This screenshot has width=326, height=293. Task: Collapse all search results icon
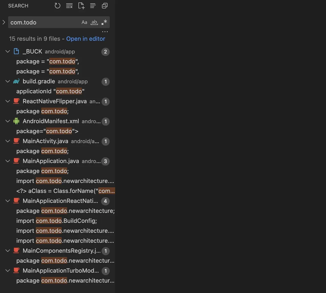105,6
